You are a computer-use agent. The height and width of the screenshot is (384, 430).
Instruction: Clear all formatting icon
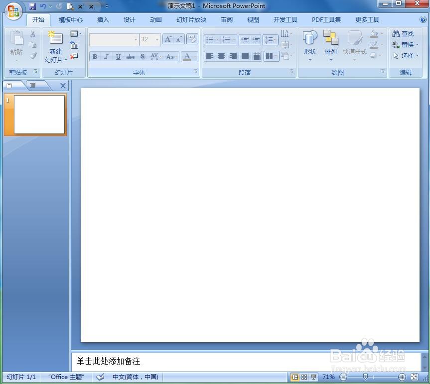[x=192, y=39]
